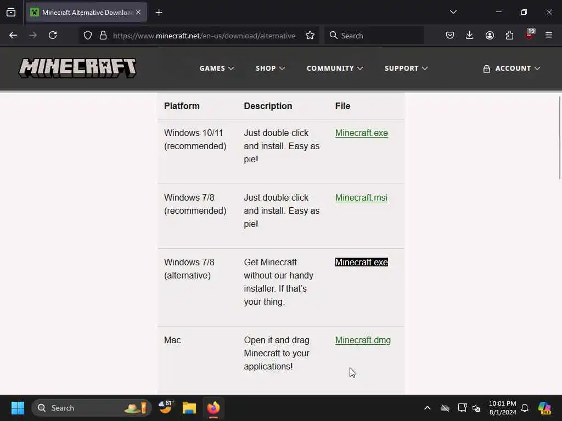Click the Windows 7/8 (alternative) platform cell
The image size is (562, 421).
189,269
